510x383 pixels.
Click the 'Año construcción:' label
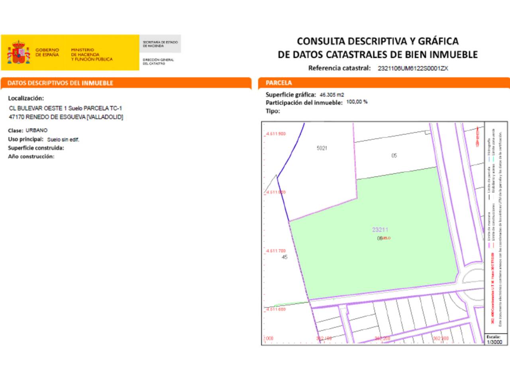[x=31, y=156]
